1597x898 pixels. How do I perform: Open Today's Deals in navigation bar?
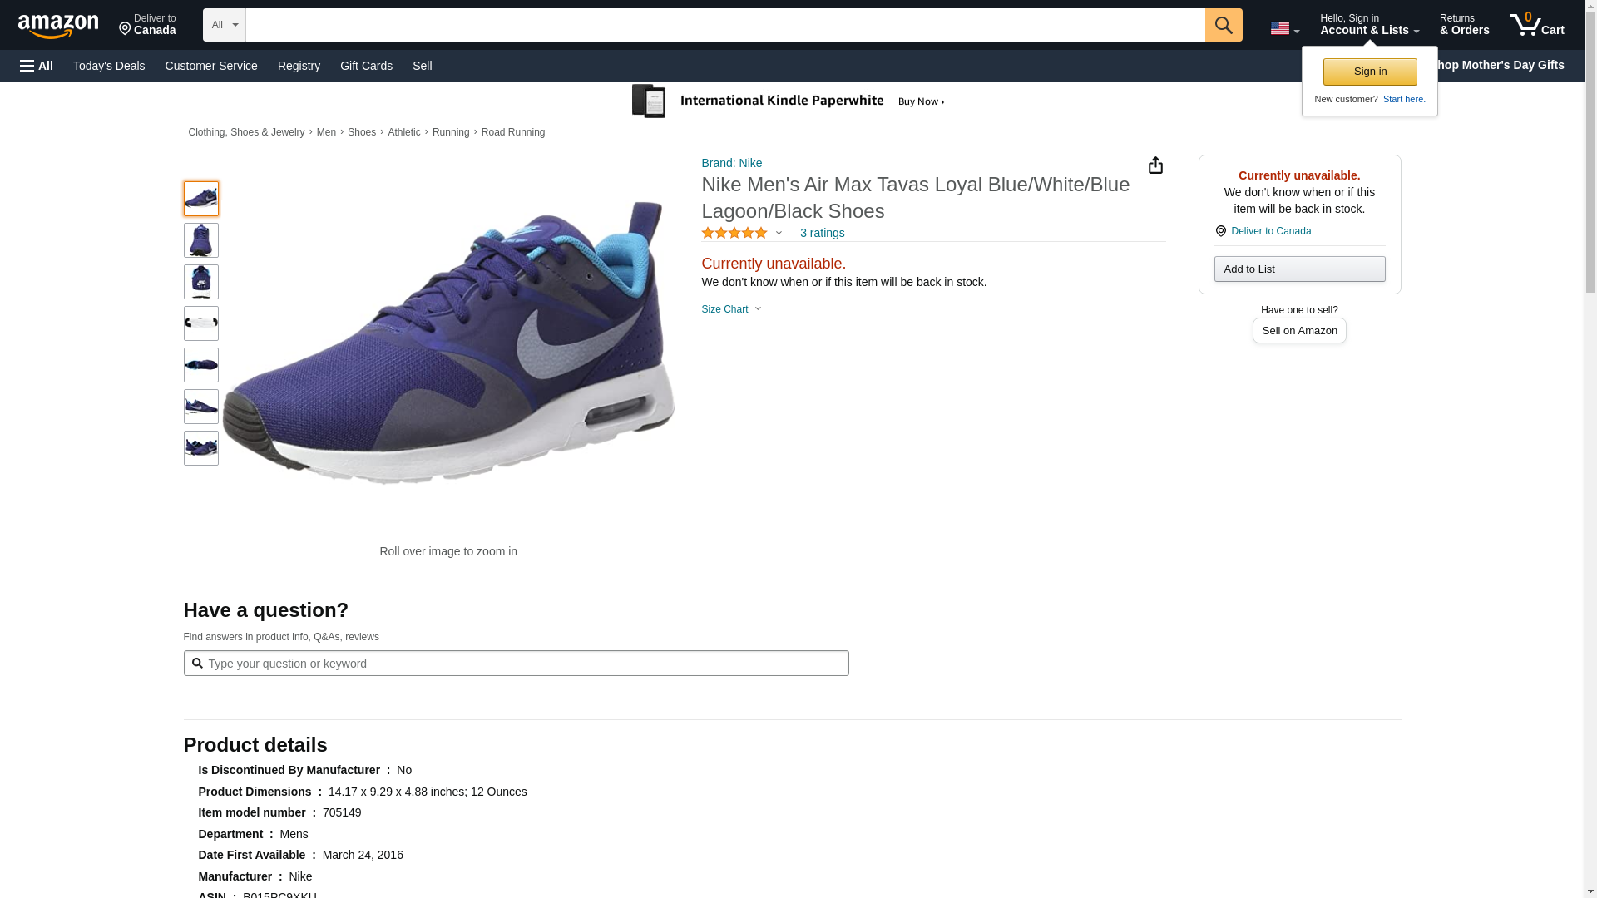[x=109, y=66]
